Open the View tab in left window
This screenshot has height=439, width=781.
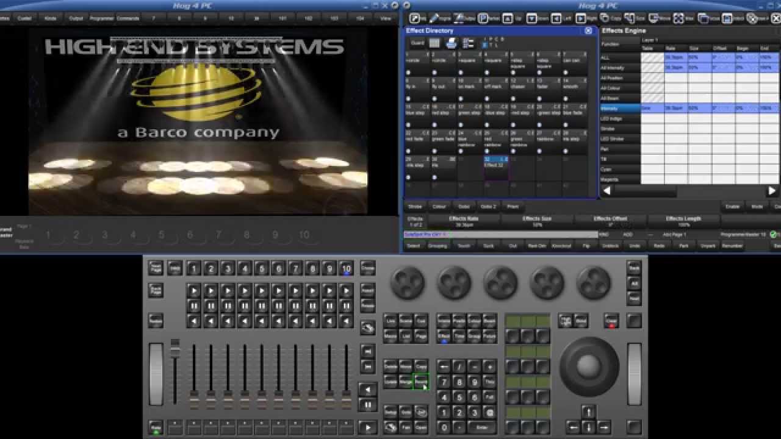[386, 19]
